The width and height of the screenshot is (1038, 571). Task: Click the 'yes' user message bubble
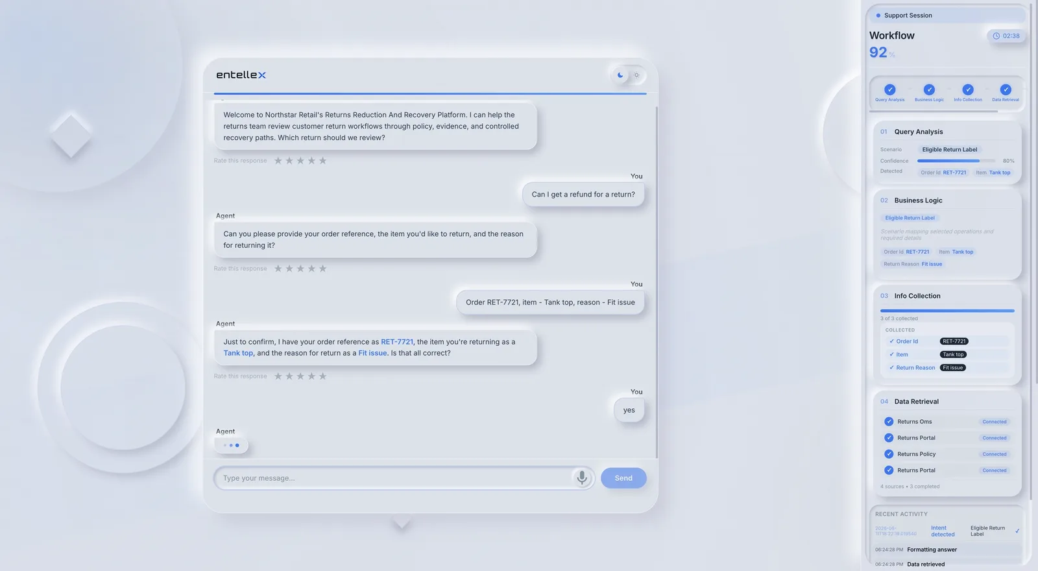(x=629, y=410)
